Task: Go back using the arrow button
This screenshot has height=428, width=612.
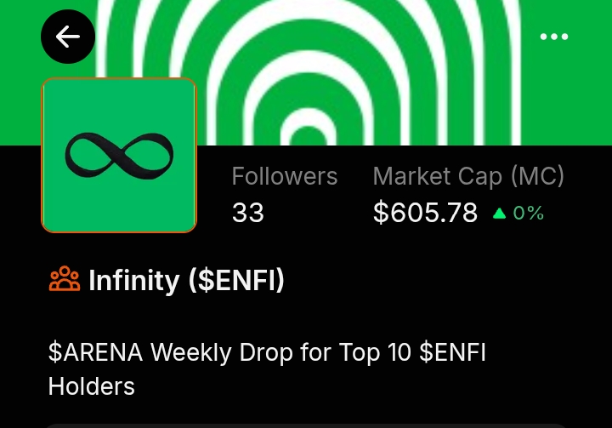Action: pos(68,37)
